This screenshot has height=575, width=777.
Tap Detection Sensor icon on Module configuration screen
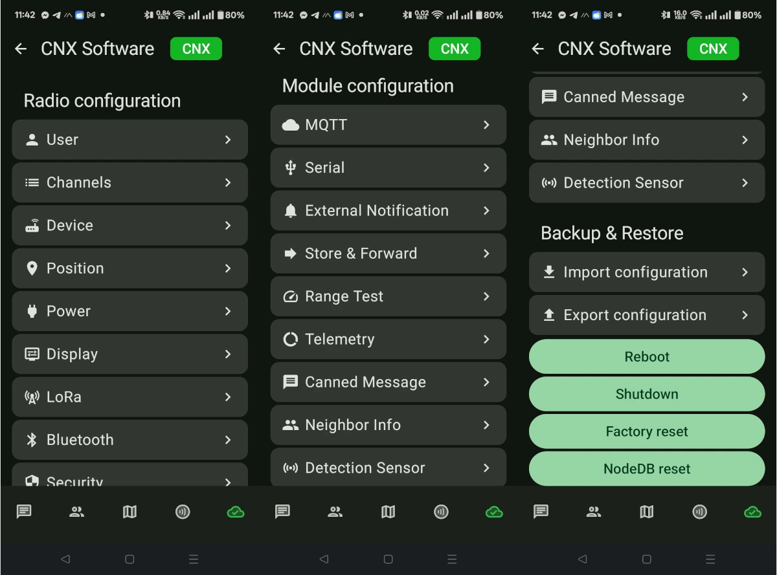(291, 468)
